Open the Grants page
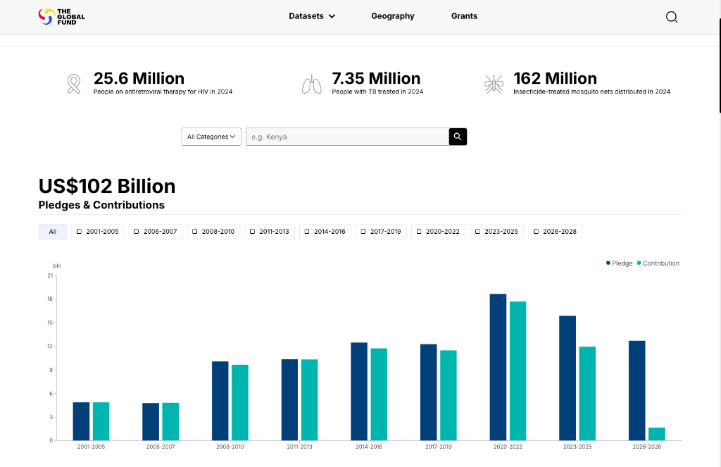The image size is (721, 467). click(464, 16)
